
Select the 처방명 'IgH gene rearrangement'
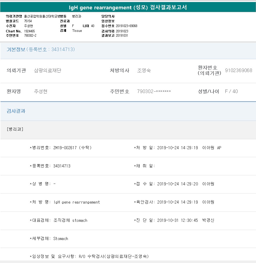tap(77, 202)
